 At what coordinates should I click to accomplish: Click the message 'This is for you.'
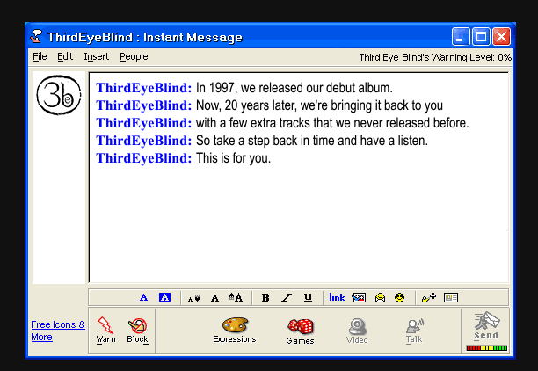pos(233,158)
